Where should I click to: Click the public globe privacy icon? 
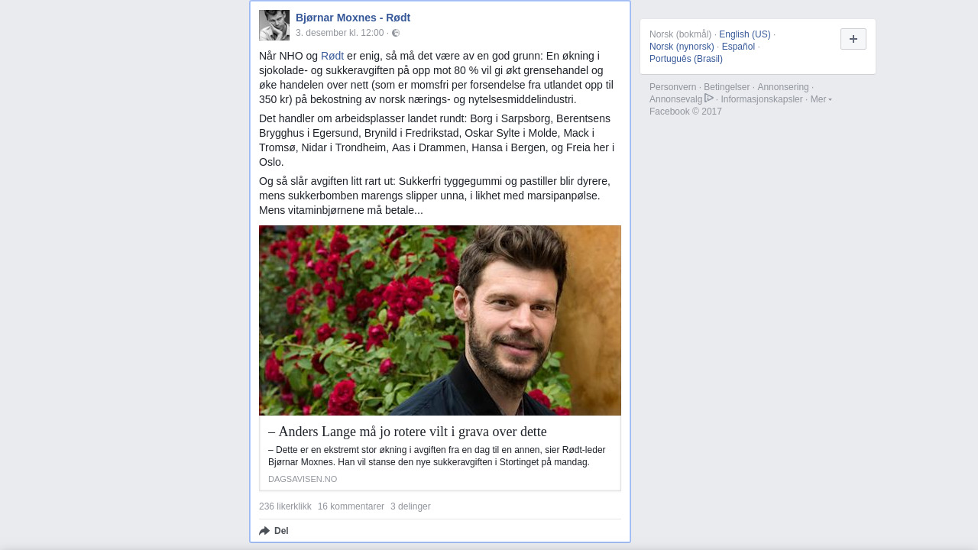396,33
